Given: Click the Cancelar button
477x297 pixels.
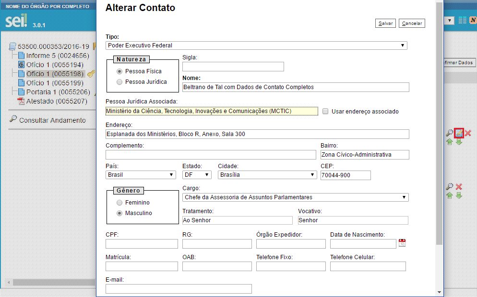Looking at the screenshot, I should [412, 23].
